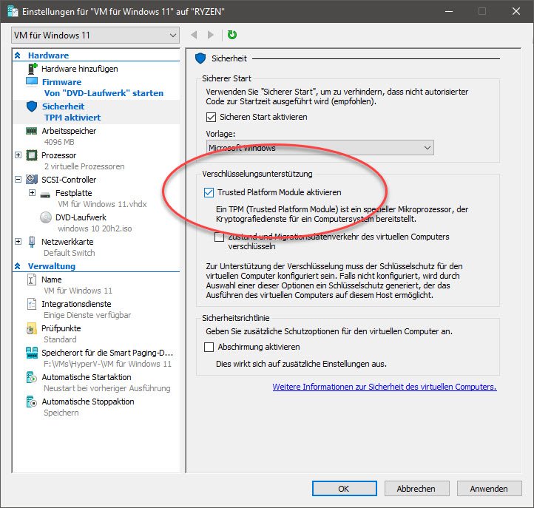Viewport: 534px width, 508px height.
Task: Click the SCSI-Controller icon
Action: coord(32,179)
